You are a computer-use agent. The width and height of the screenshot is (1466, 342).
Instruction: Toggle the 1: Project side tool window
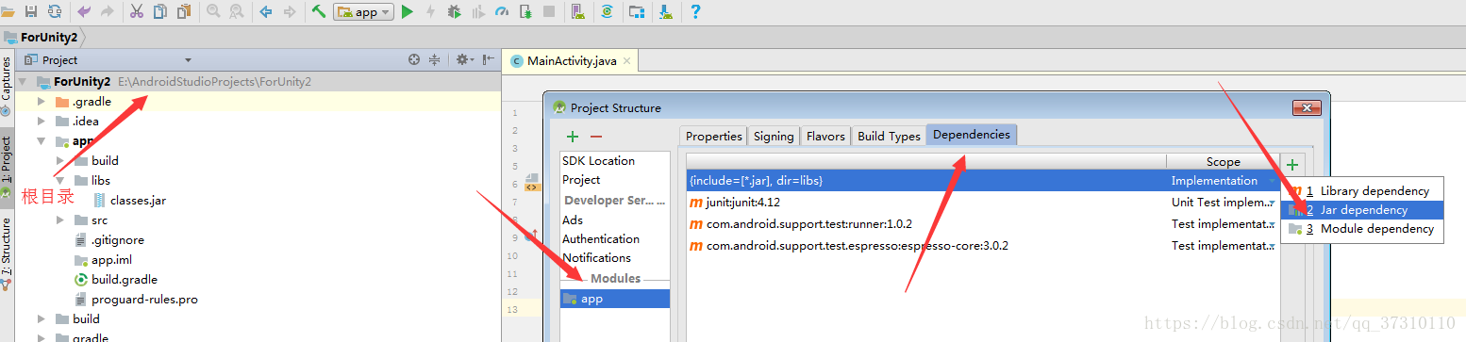click(x=7, y=166)
